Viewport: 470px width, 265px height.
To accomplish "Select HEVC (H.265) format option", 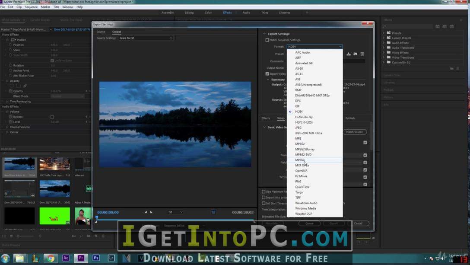I will click(315, 122).
